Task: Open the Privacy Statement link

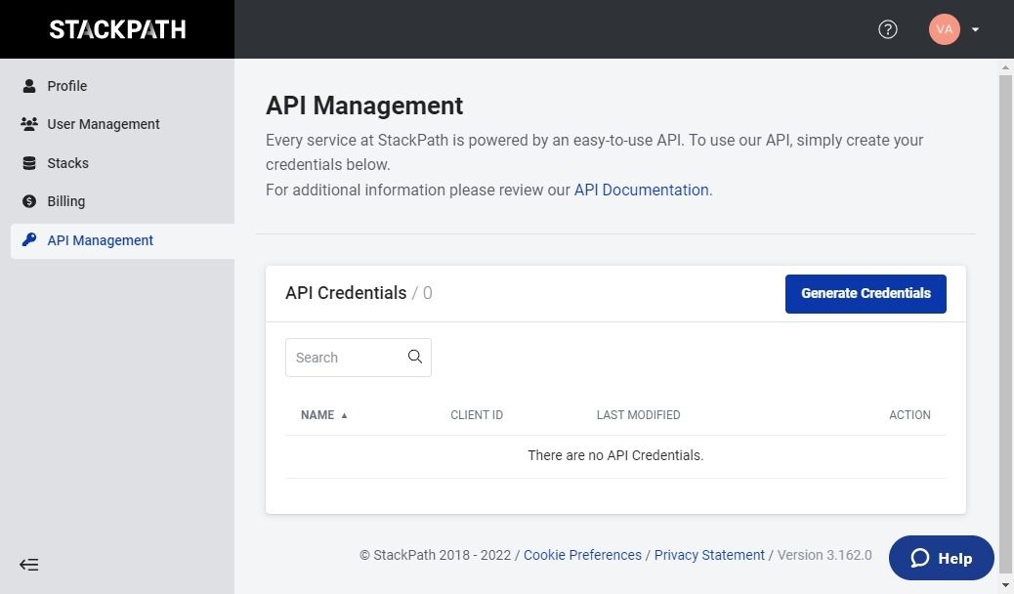Action: [709, 555]
